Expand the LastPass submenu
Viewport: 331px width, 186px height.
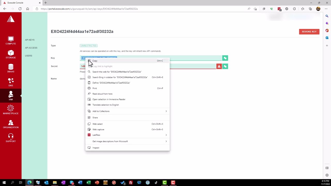127,135
